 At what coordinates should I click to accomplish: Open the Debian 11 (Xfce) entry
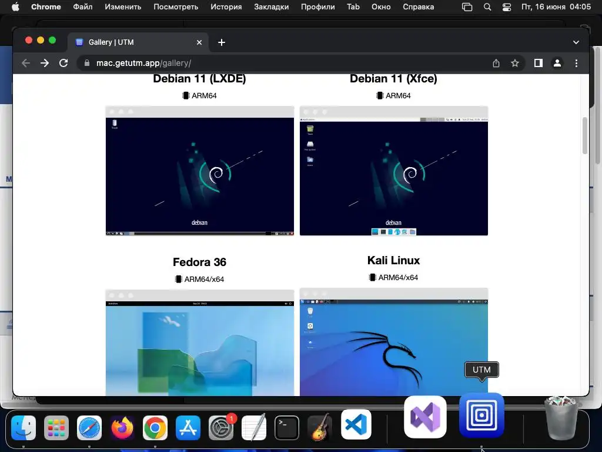pyautogui.click(x=393, y=78)
